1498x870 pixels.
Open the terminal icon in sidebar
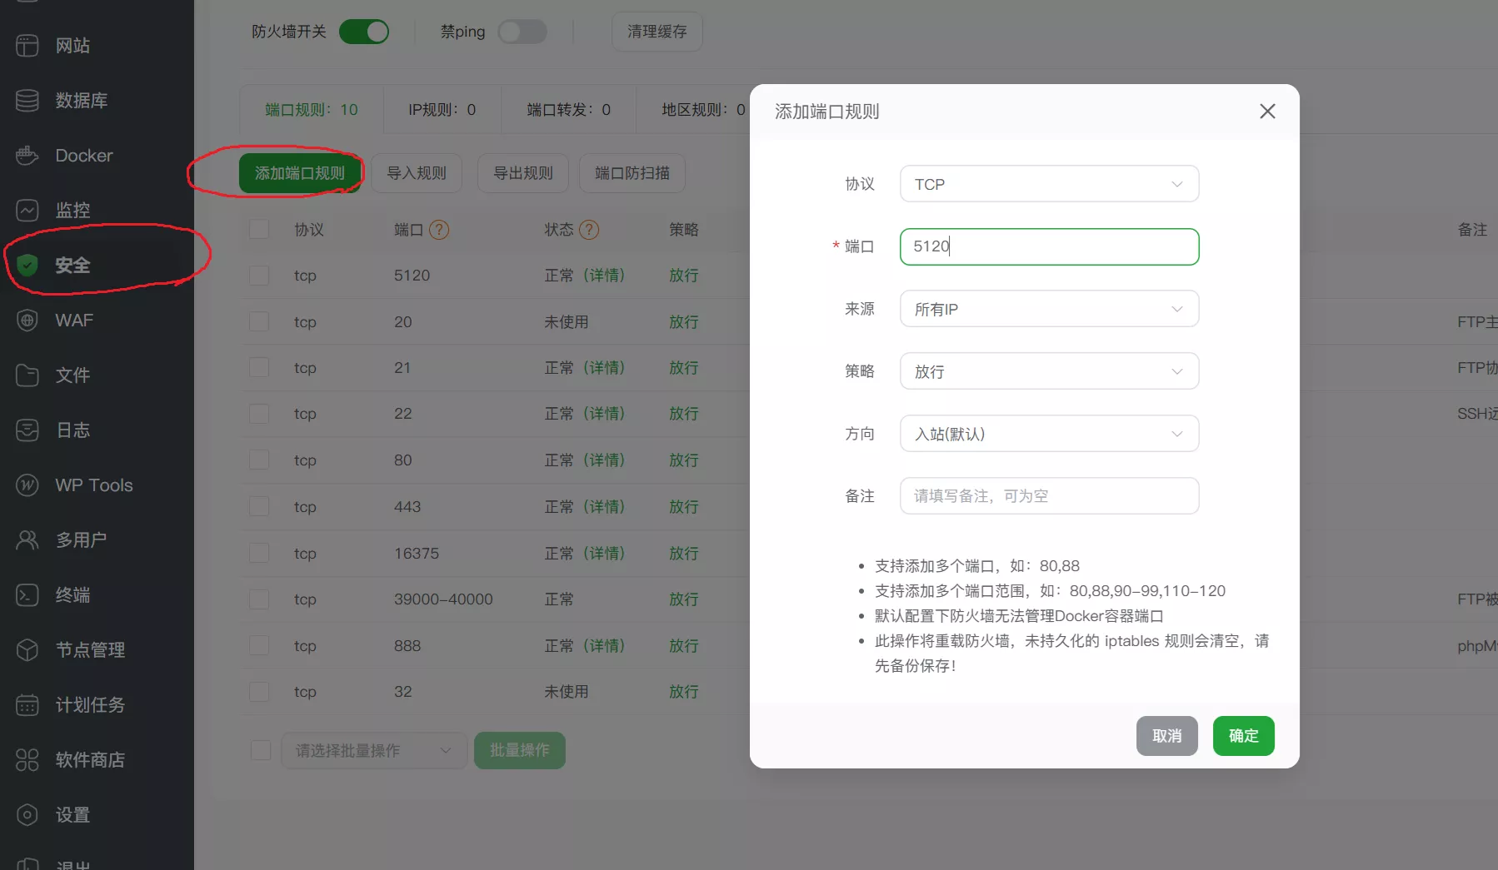point(27,595)
